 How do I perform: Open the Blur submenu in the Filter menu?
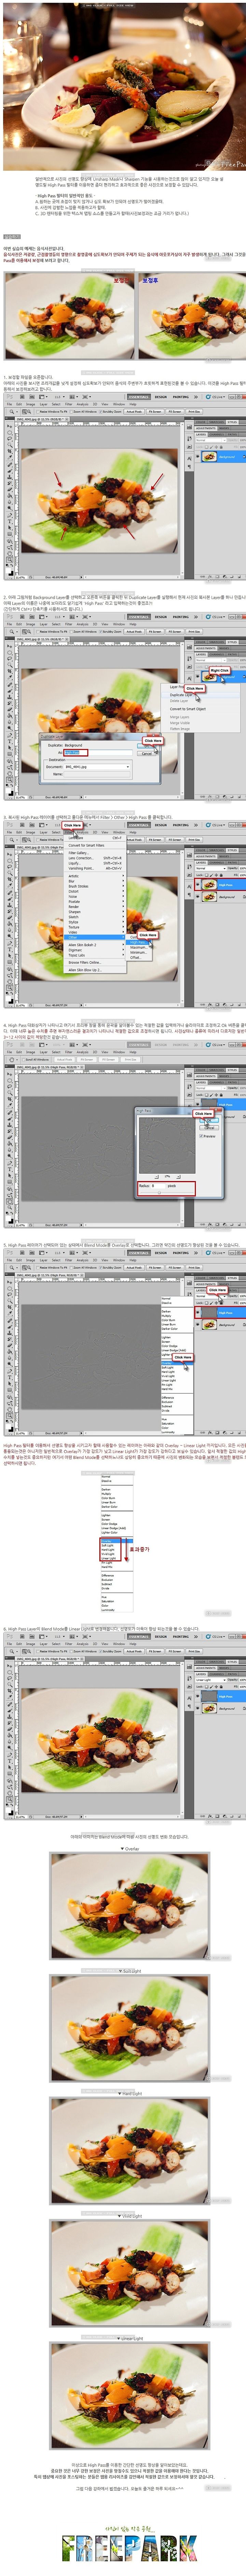click(x=95, y=881)
